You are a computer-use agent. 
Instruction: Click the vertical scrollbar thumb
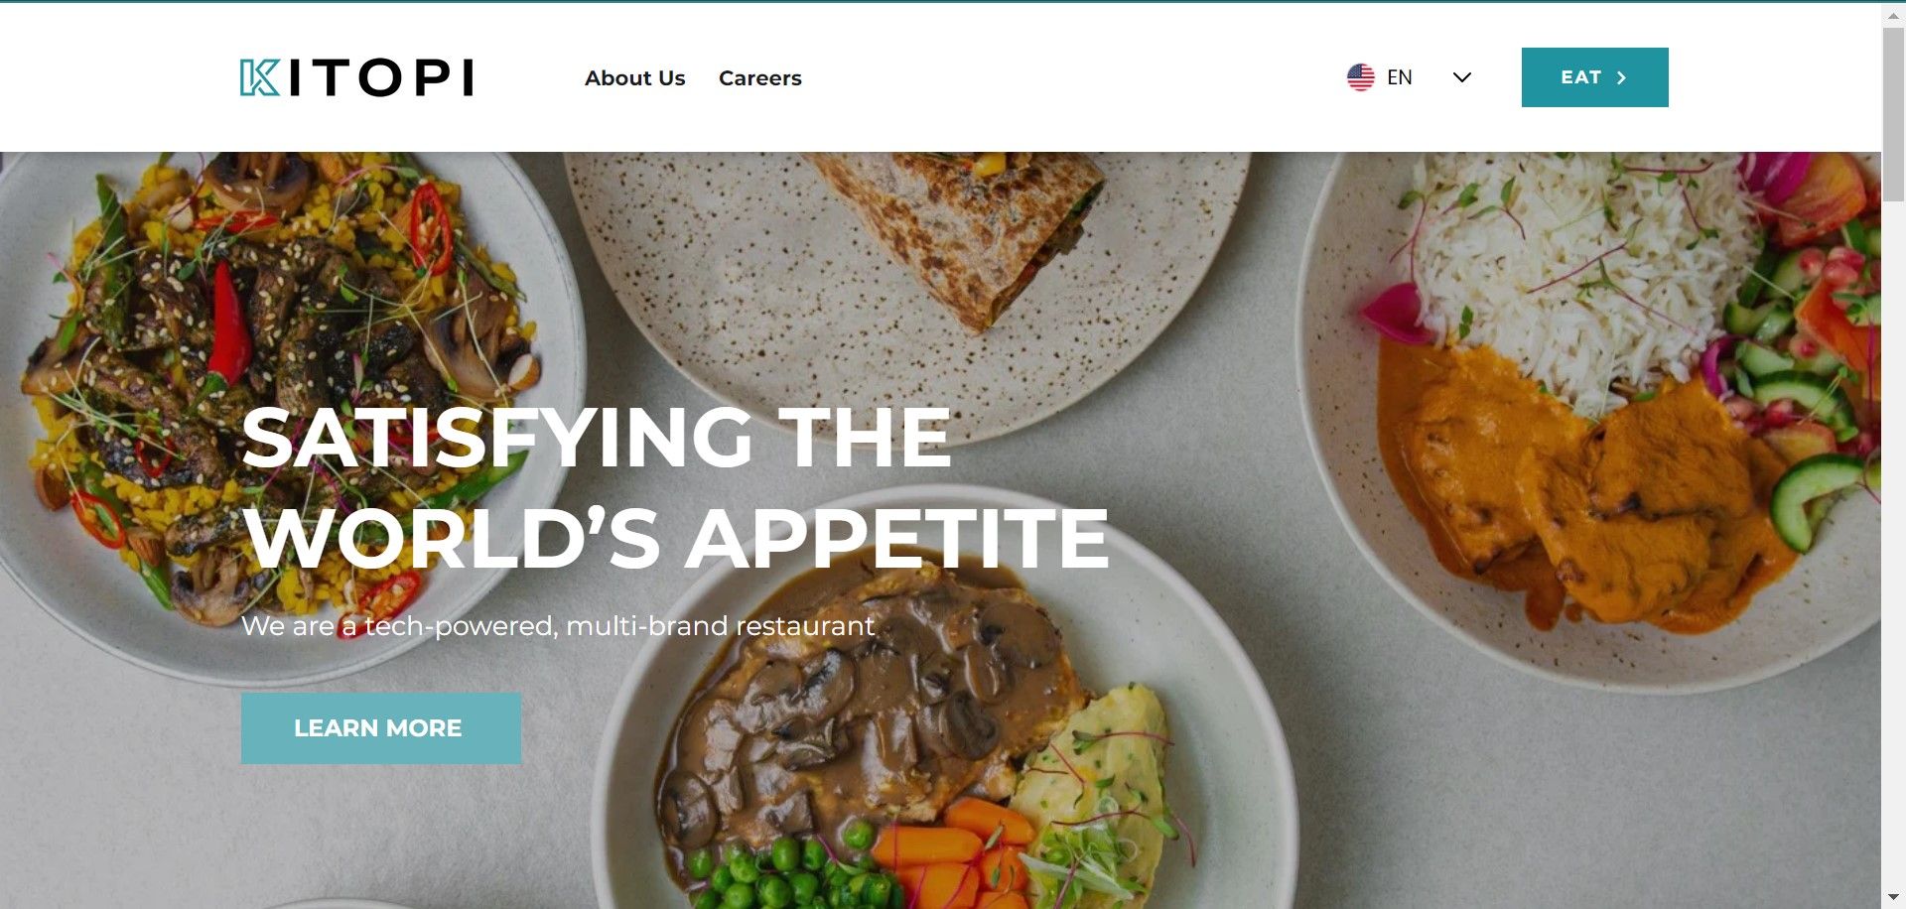1893,114
